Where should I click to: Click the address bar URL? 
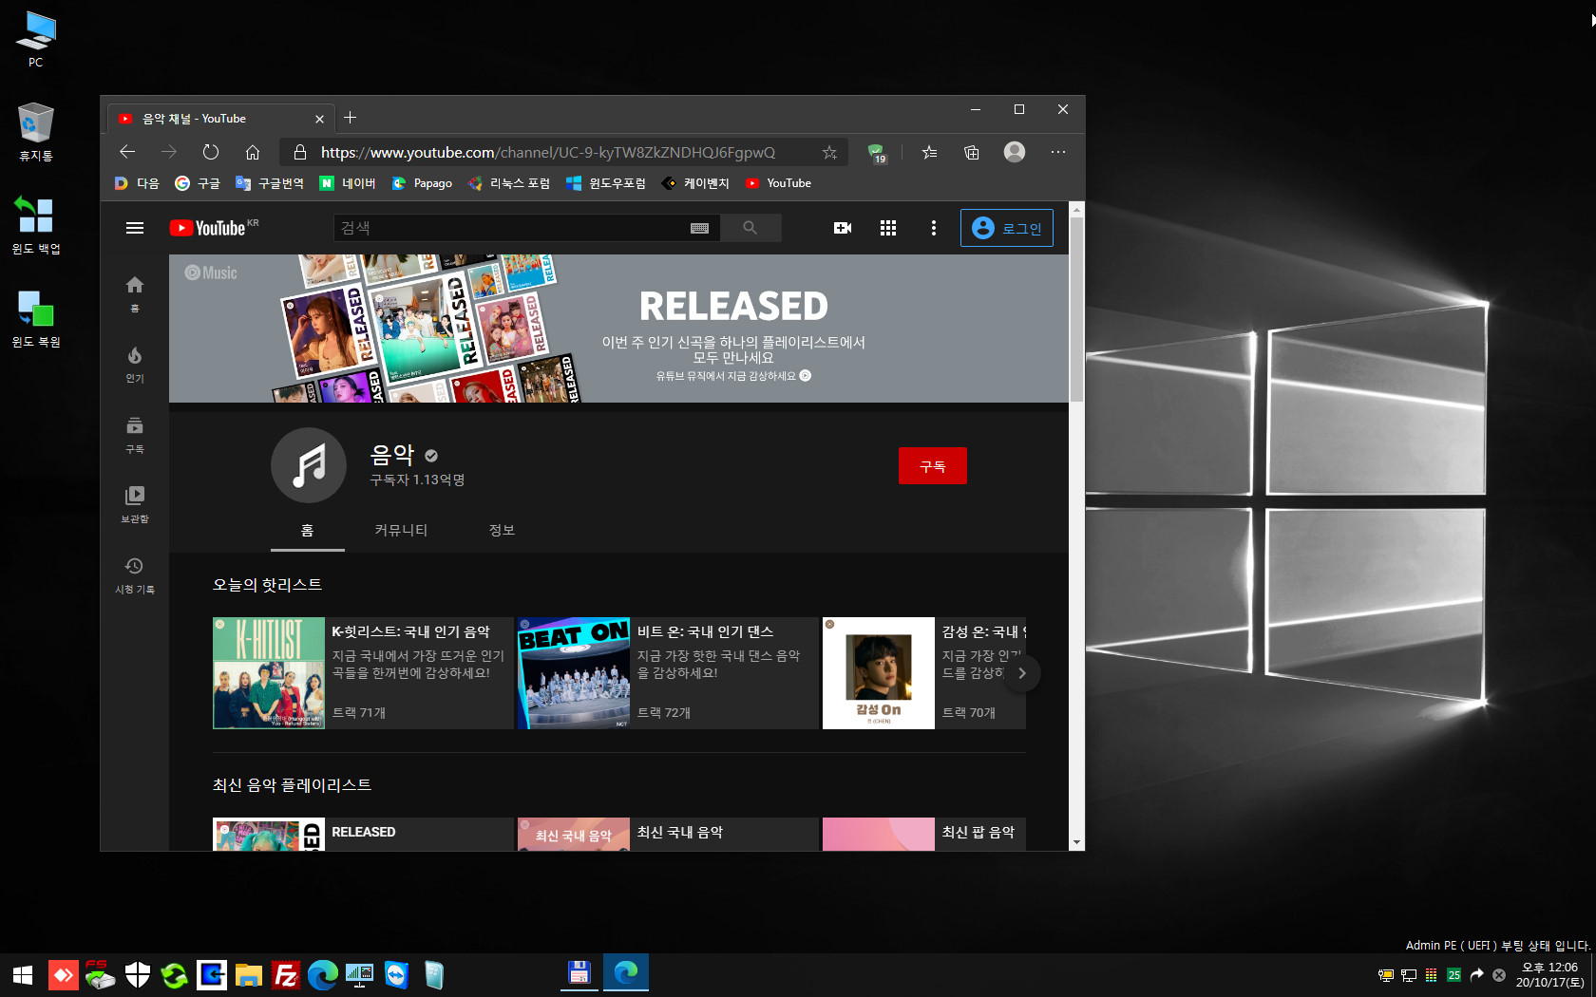pos(548,152)
